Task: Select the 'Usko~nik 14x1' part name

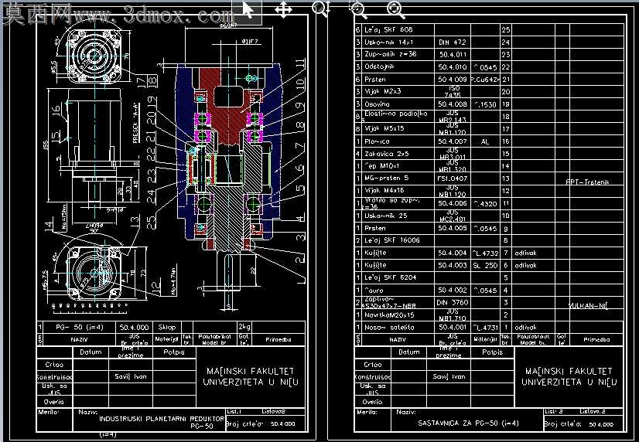Action: (x=388, y=42)
